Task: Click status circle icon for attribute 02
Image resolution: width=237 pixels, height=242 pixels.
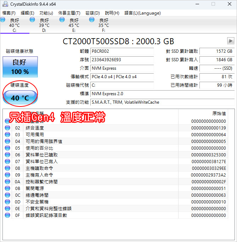Action: [7, 128]
